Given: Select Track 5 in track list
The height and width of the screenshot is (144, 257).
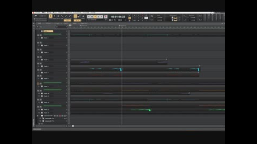Looking at the screenshot, I should click(x=46, y=60).
